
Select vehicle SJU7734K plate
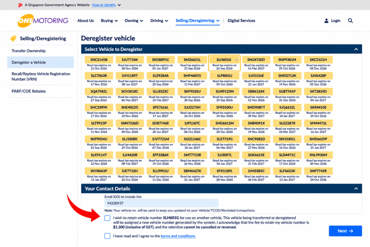(130, 60)
